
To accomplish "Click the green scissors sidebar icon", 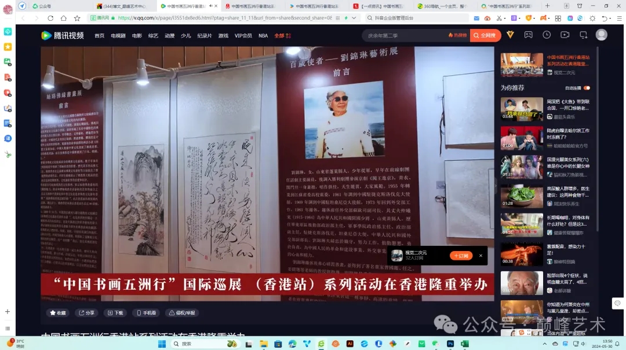I will click(8, 154).
